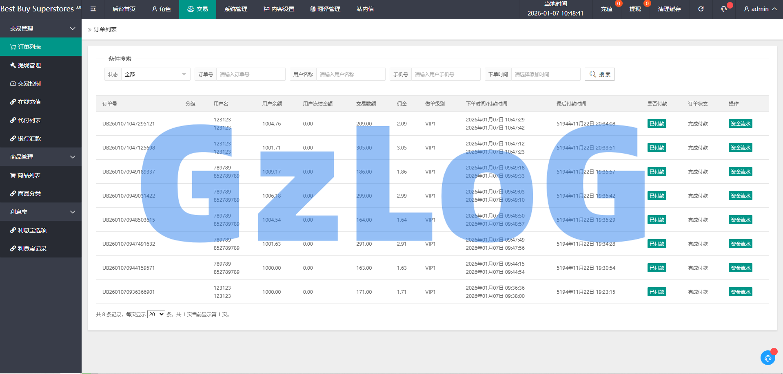Collapse the 交易管理 sidebar section
The image size is (783, 374).
point(41,29)
